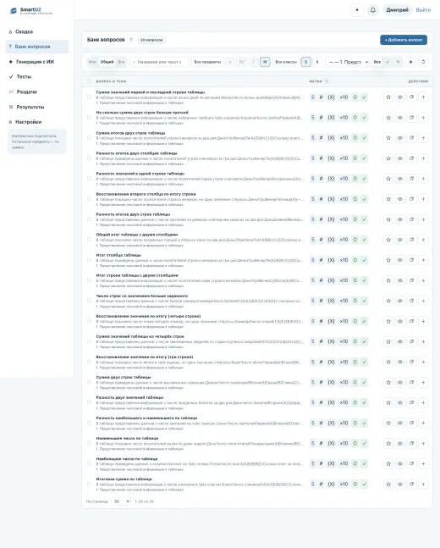
Task: Duplicate the first question using the copy icon
Action: point(412,97)
